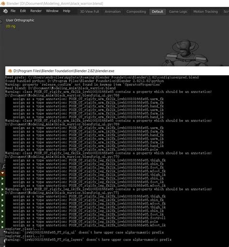Switch to the Motion Tracking workspace tab
The width and height of the screenshot is (229, 247).
[x=205, y=12]
